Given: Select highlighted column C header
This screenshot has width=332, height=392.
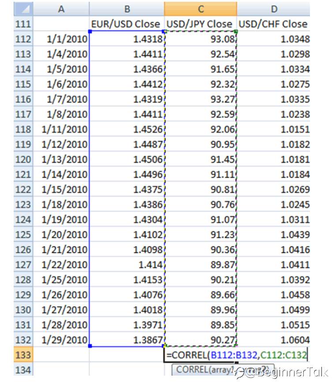Looking at the screenshot, I should (x=201, y=9).
